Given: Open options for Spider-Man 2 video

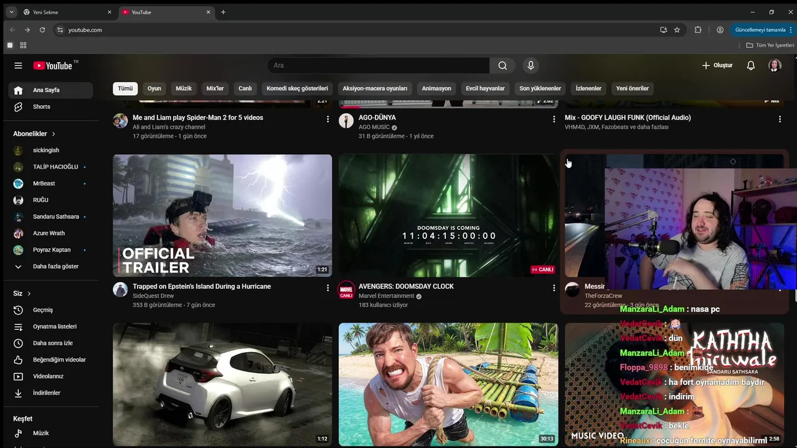Looking at the screenshot, I should (x=328, y=119).
